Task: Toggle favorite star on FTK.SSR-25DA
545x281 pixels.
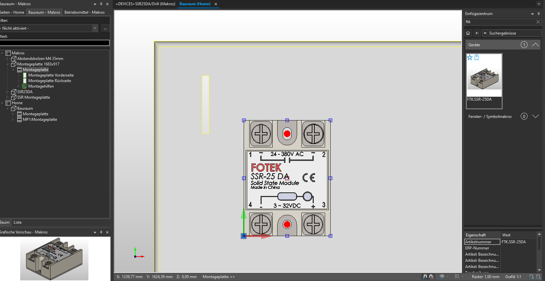Action: point(470,58)
